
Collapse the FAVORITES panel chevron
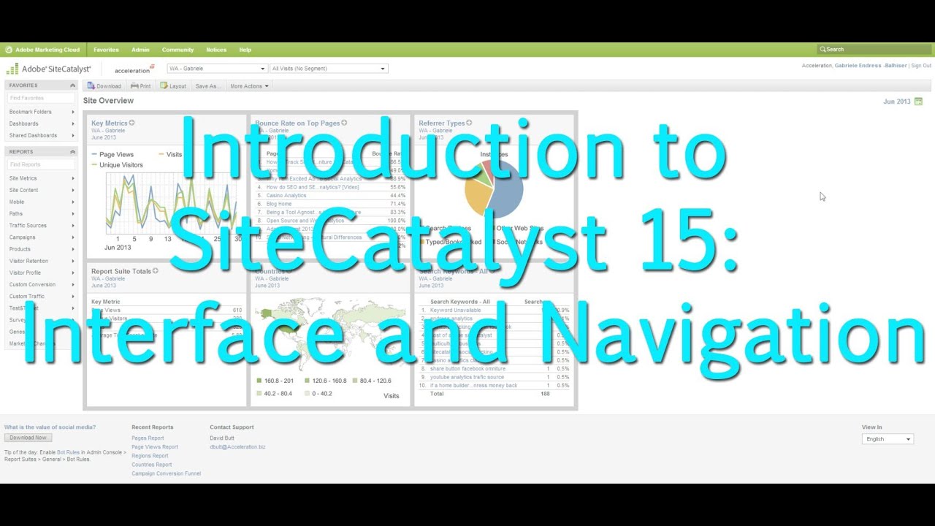[72, 85]
